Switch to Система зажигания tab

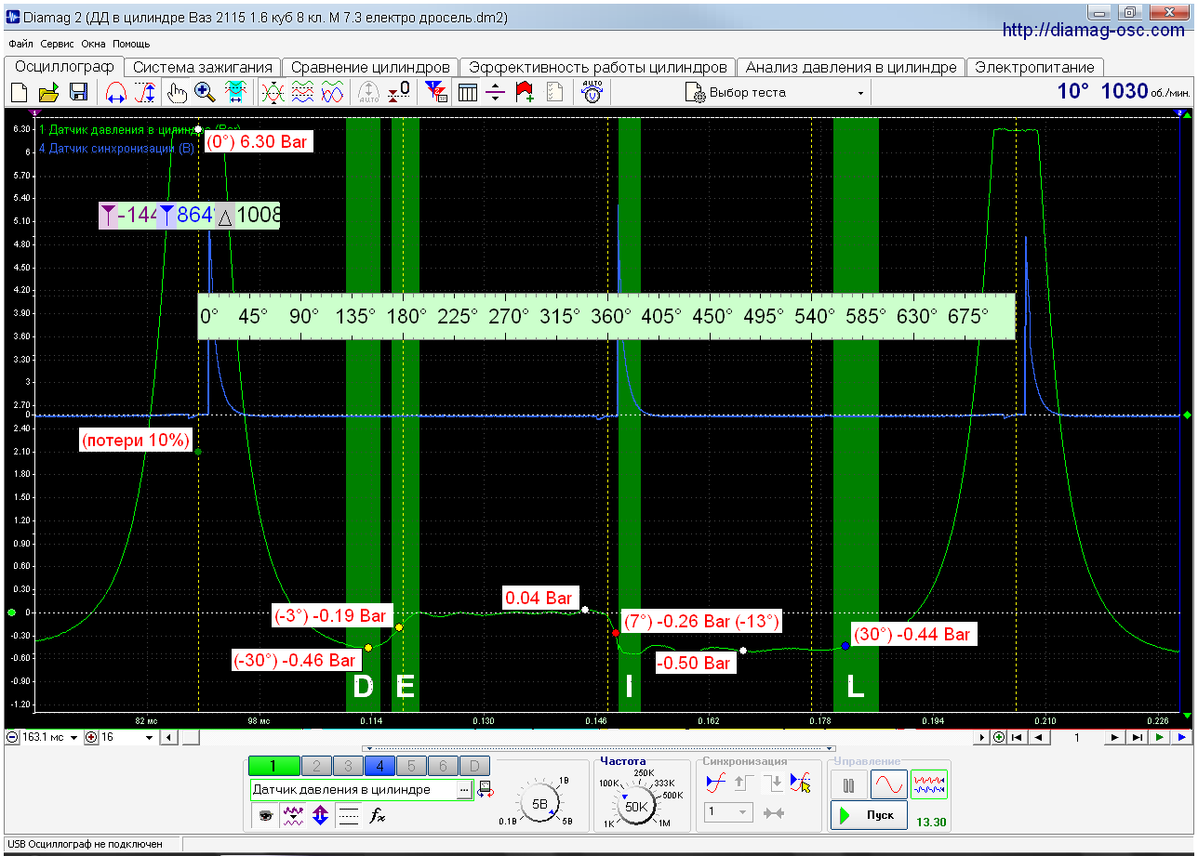(x=203, y=67)
